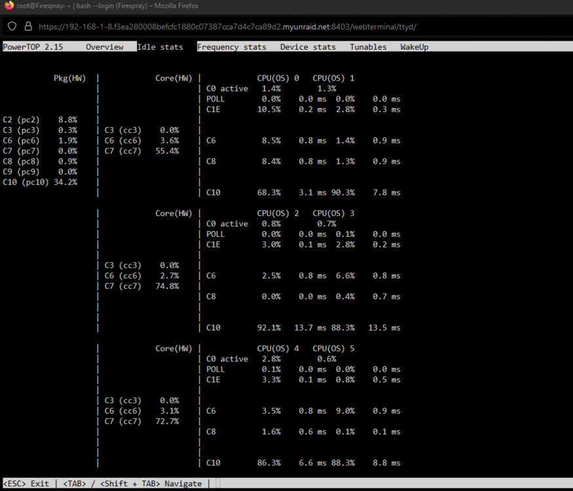The image size is (573, 491).
Task: Click the 3.6% C6 (cc6) value
Action: click(170, 141)
